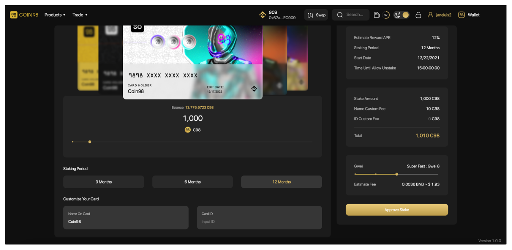Open the janeluis2 user profile
Viewport: 512px width, 250px height.
tap(440, 15)
